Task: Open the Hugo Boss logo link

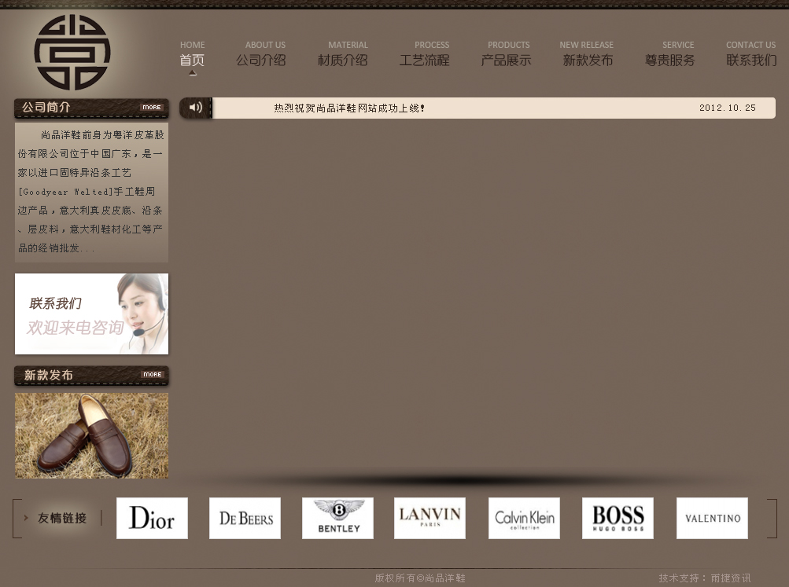Action: (x=618, y=518)
